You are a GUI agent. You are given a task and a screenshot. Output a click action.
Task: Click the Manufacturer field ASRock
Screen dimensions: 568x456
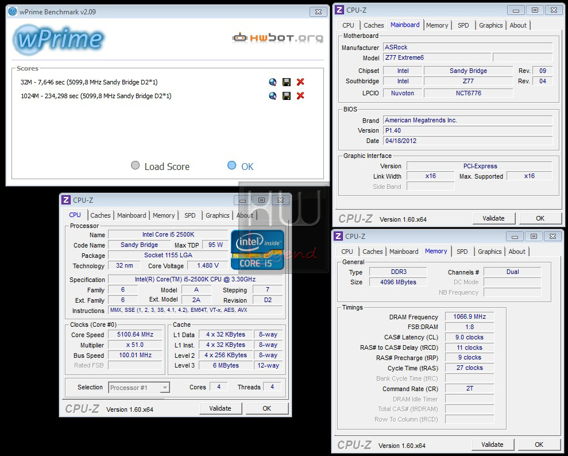point(467,48)
